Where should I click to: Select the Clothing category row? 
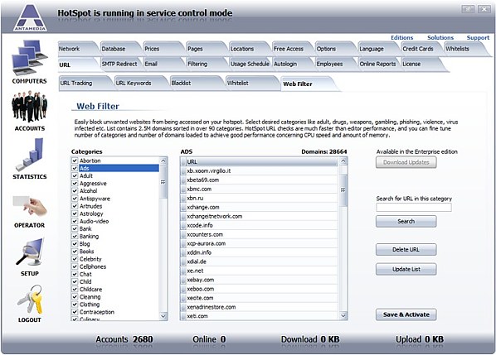(x=115, y=305)
